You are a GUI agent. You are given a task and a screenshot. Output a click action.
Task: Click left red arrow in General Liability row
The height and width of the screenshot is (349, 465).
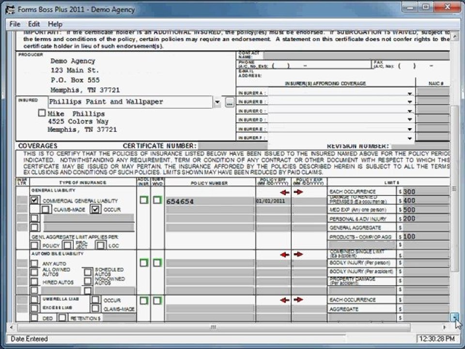[284, 192]
